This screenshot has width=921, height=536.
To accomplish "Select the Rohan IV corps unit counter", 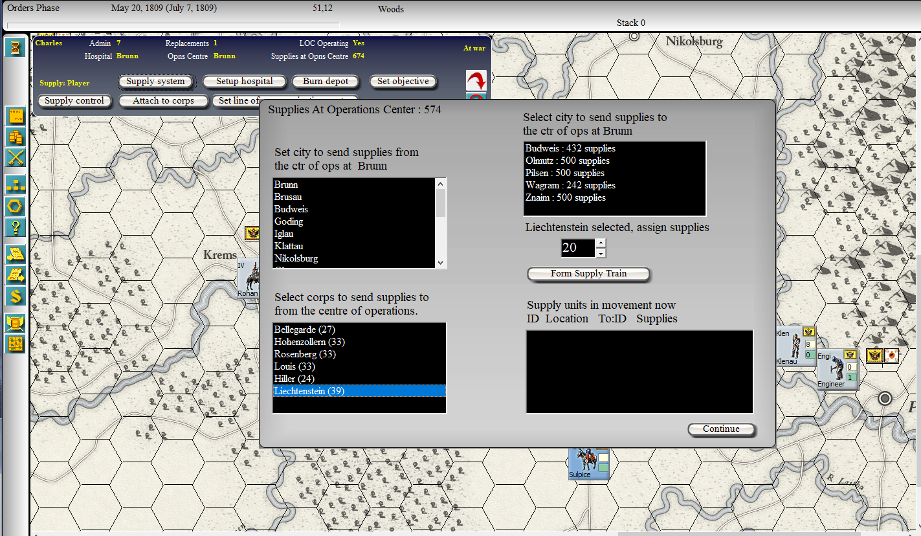I will (248, 277).
